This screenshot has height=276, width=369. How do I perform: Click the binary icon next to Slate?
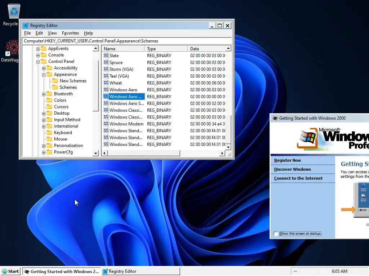coord(106,56)
